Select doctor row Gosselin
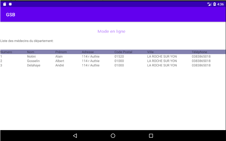 [x=33, y=61]
